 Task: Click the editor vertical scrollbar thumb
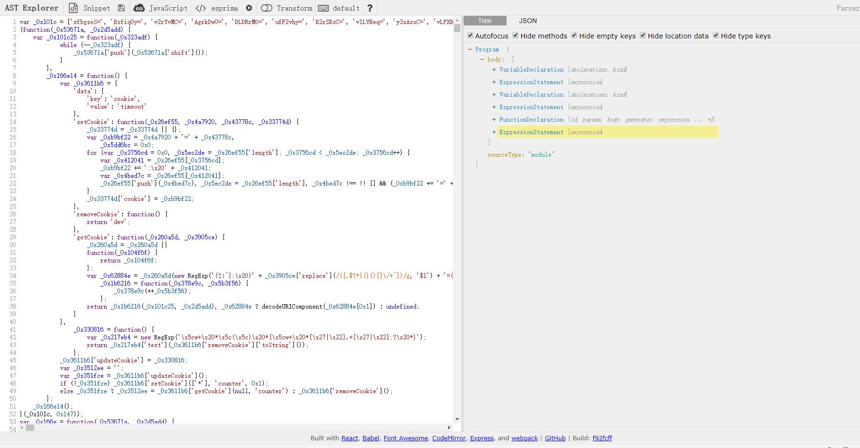click(x=457, y=27)
